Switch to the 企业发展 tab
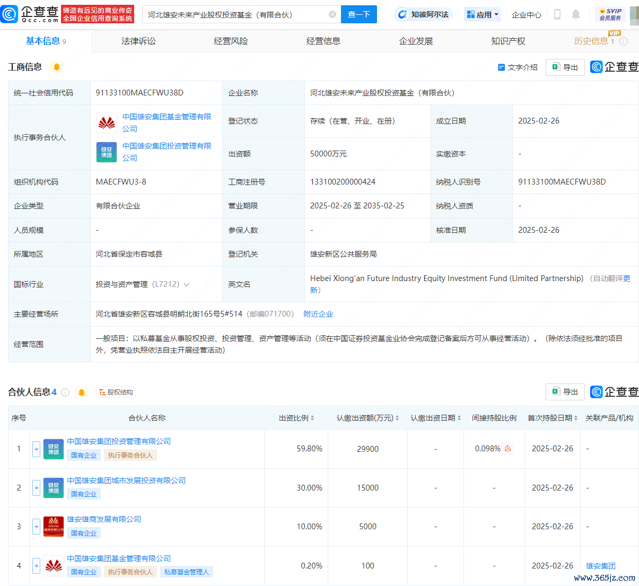This screenshot has height=586, width=639. tap(416, 41)
